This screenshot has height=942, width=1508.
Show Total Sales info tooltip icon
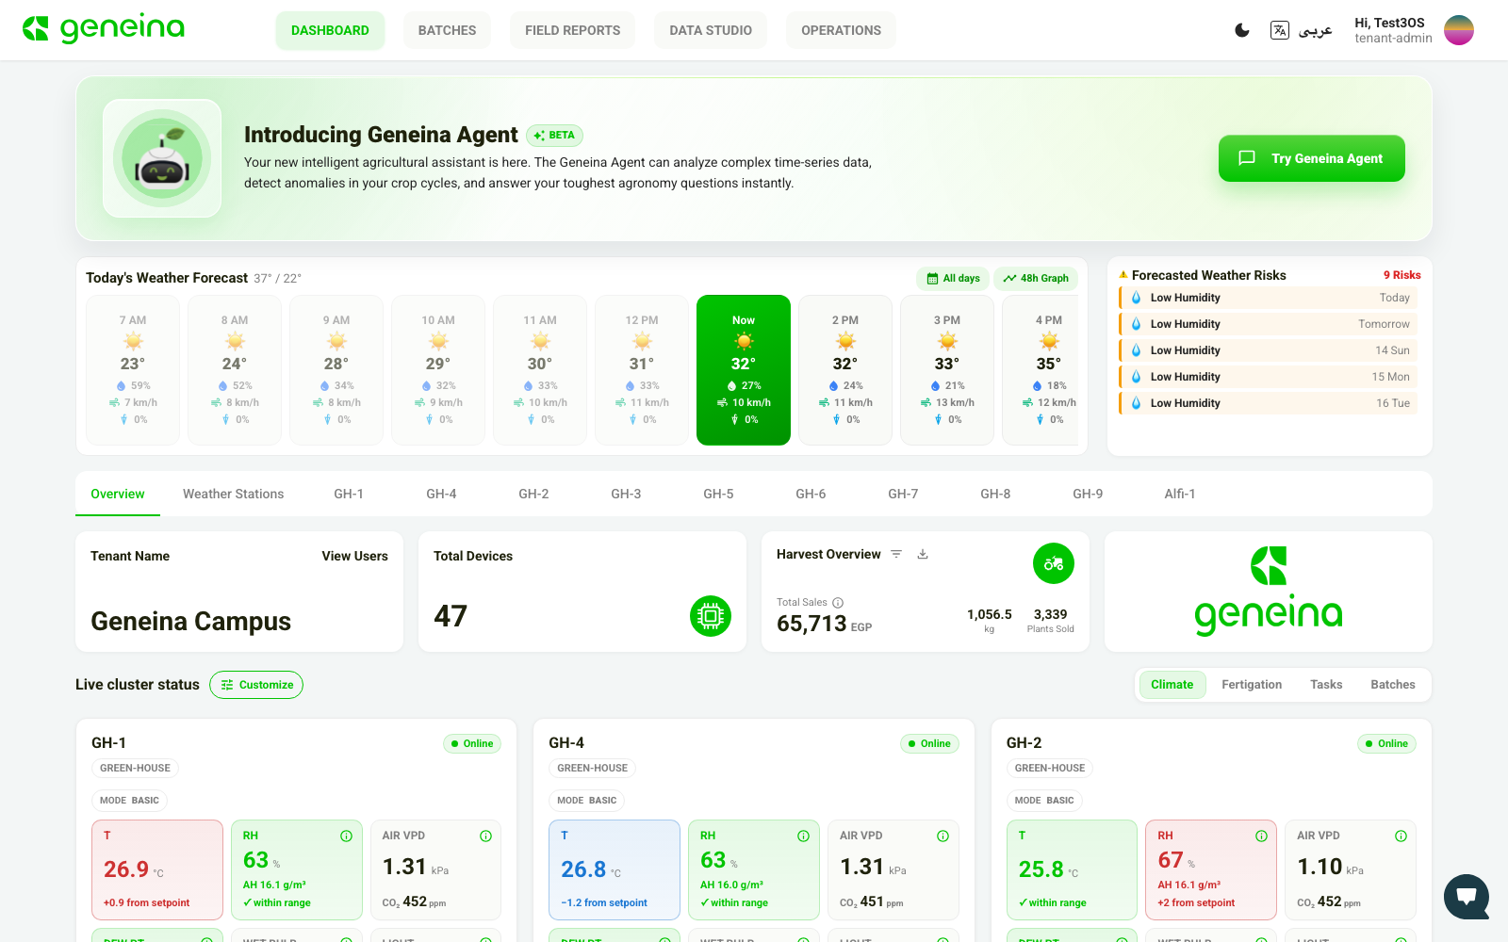838,603
